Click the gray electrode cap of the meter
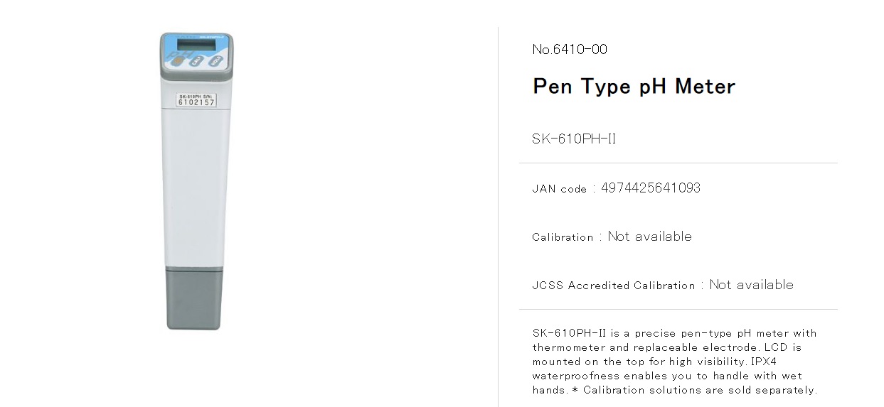Image resolution: width=884 pixels, height=407 pixels. [195, 298]
